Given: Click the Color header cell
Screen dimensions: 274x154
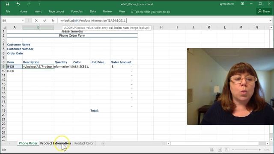Looking at the screenshot, I should 81,62.
